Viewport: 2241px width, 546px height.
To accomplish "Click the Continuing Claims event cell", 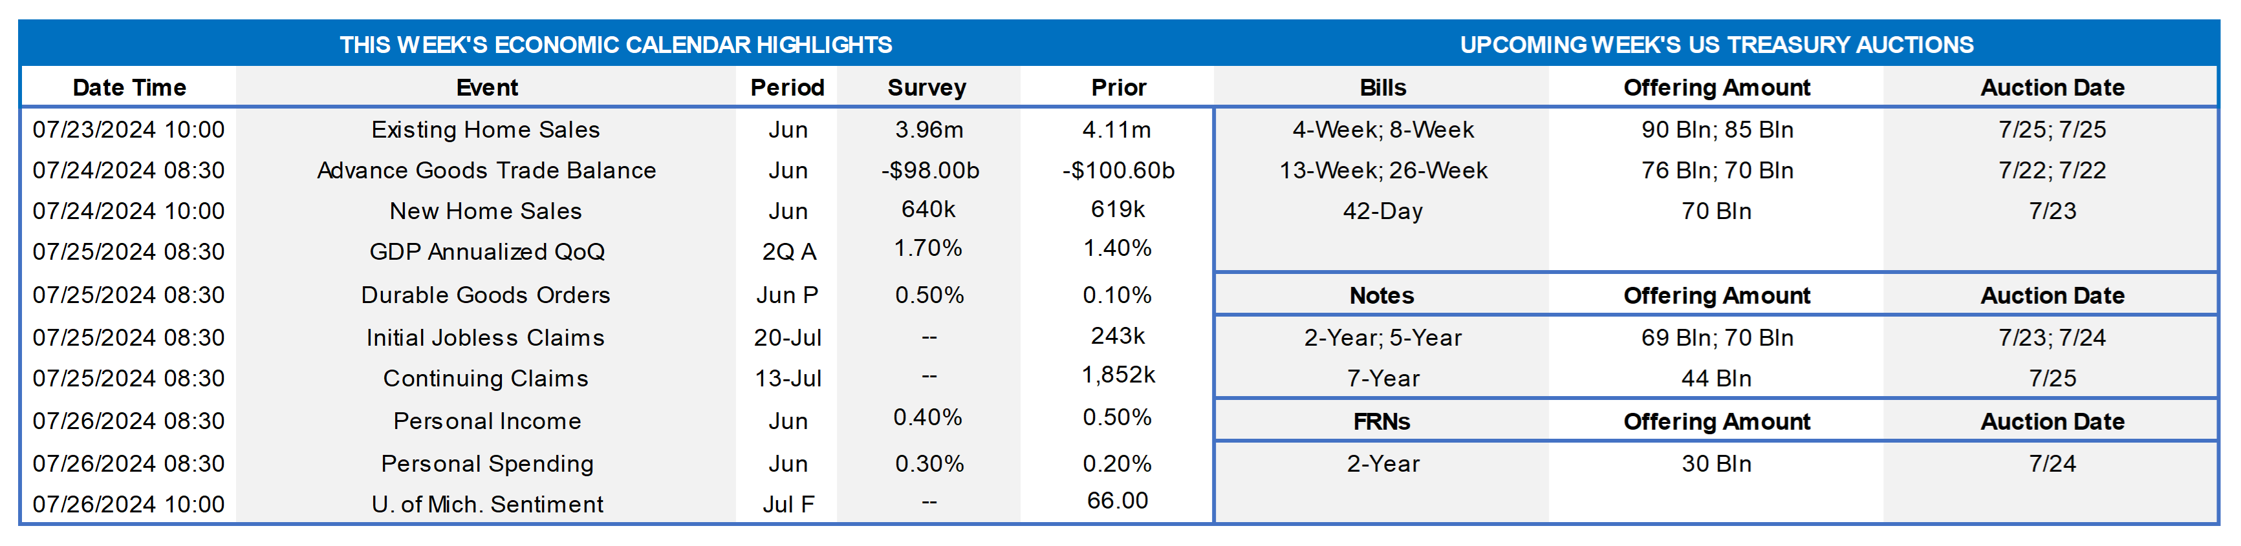I will click(x=486, y=379).
